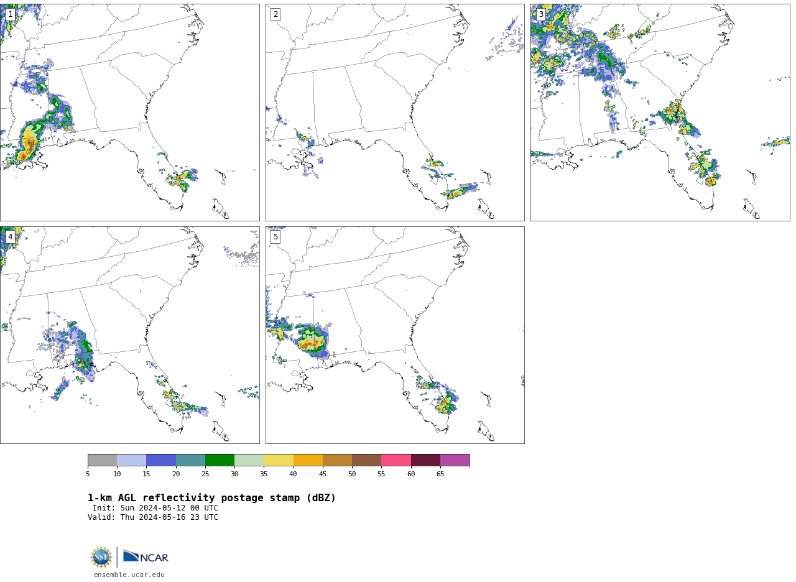Open ensemble member 3 reflectivity map

click(x=660, y=113)
